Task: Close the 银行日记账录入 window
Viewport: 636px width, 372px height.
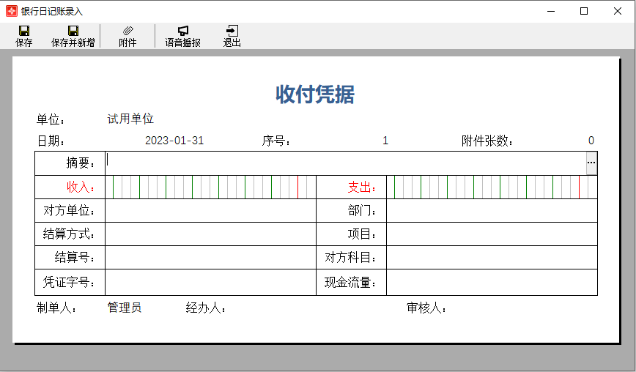Action: click(618, 11)
